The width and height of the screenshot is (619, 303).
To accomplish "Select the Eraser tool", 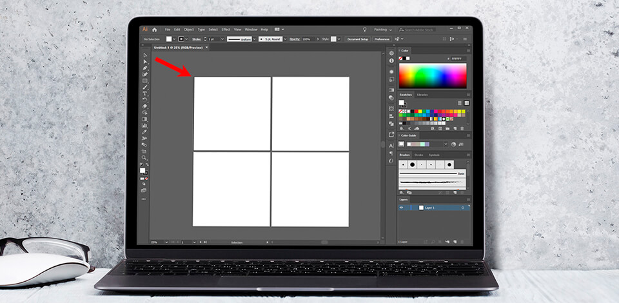I will (145, 106).
